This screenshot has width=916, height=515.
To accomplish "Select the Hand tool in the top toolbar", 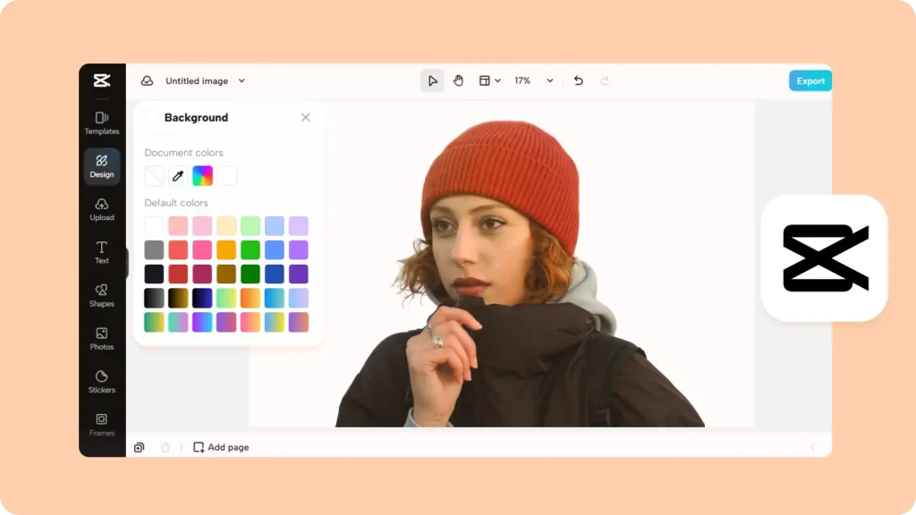I will (x=458, y=80).
